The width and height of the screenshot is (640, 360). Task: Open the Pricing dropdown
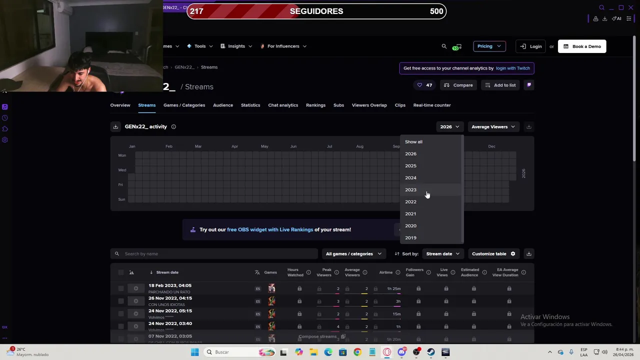click(x=489, y=46)
